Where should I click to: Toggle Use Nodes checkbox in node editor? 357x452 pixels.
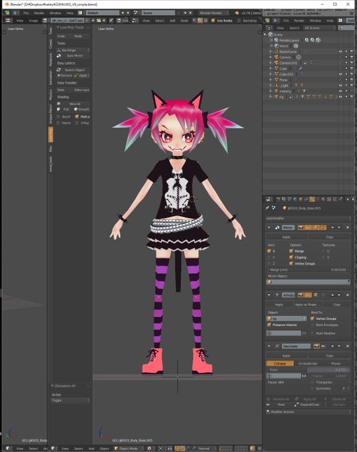click(213, 21)
